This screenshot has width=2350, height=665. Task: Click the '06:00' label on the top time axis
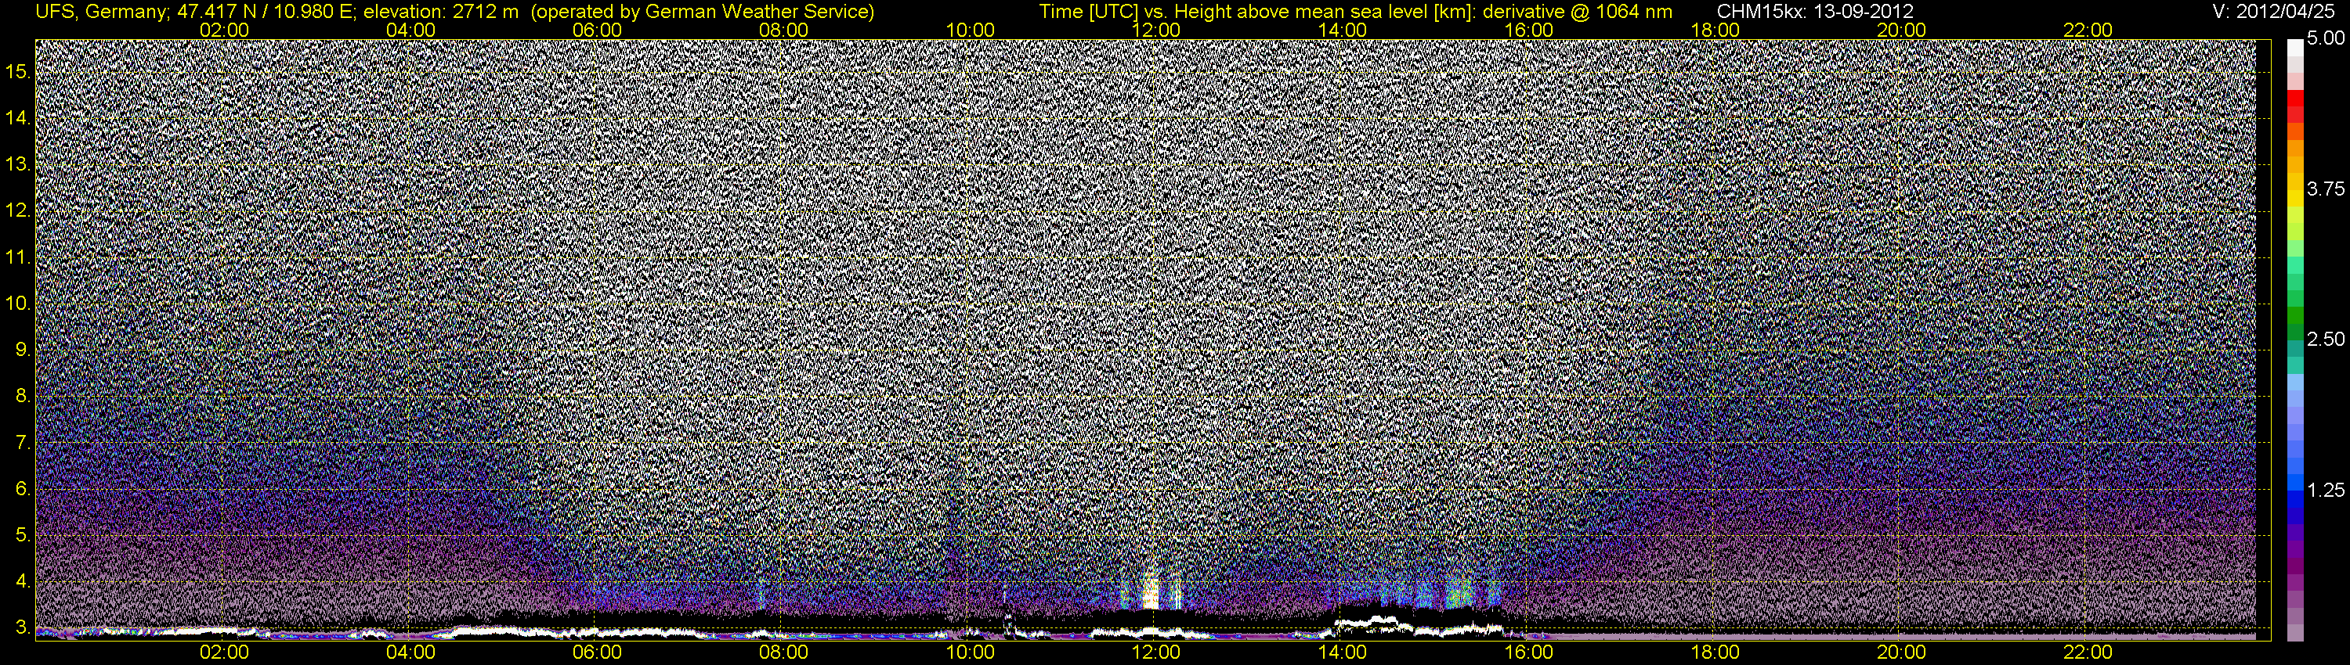(x=598, y=29)
